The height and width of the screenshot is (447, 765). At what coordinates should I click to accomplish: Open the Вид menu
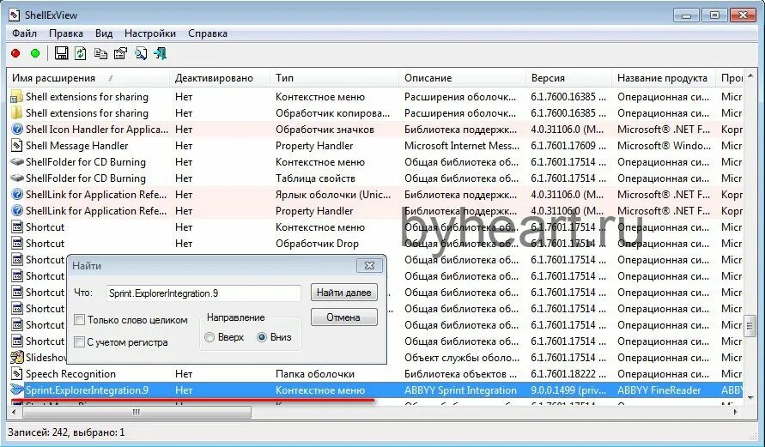pyautogui.click(x=104, y=33)
